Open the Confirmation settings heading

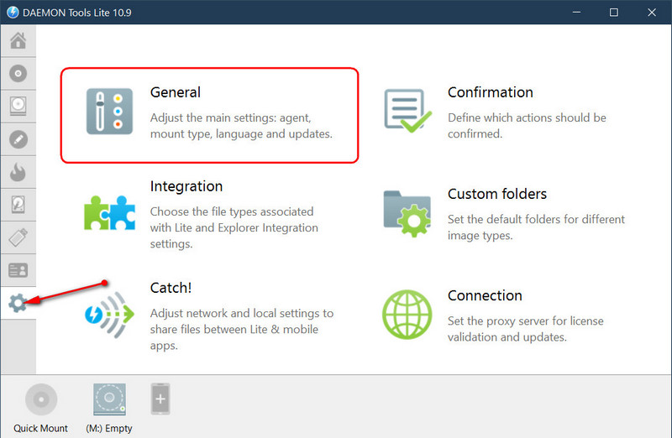[x=491, y=92]
